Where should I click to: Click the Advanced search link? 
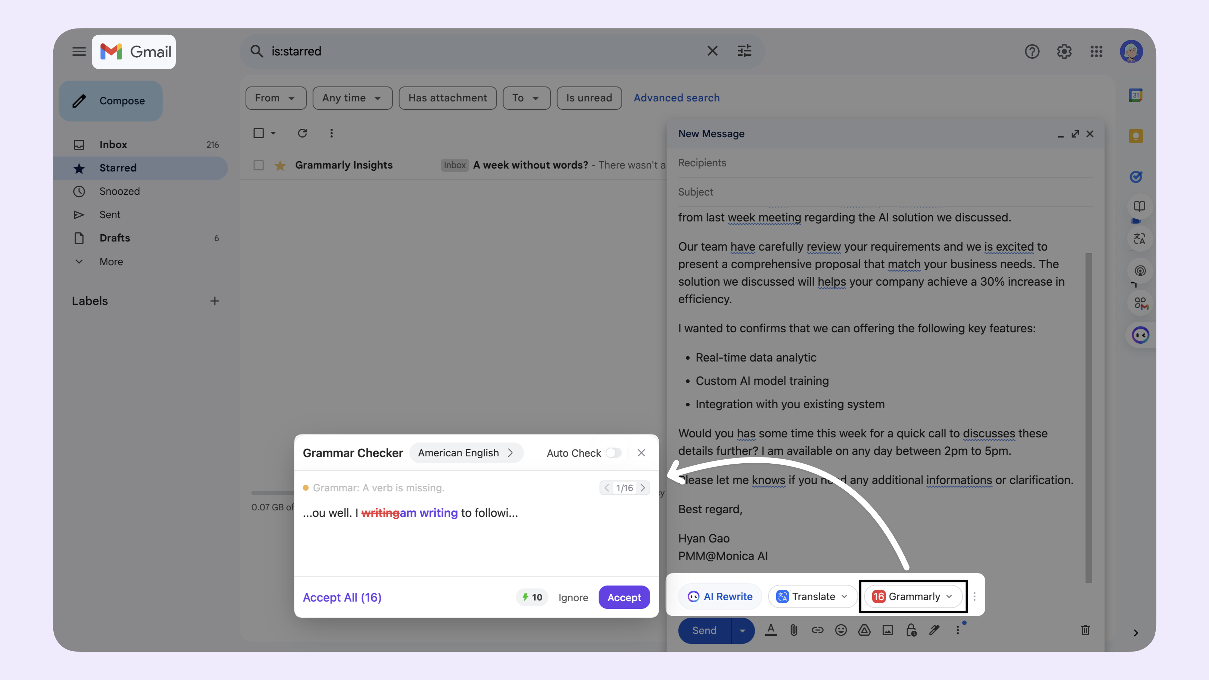click(676, 98)
